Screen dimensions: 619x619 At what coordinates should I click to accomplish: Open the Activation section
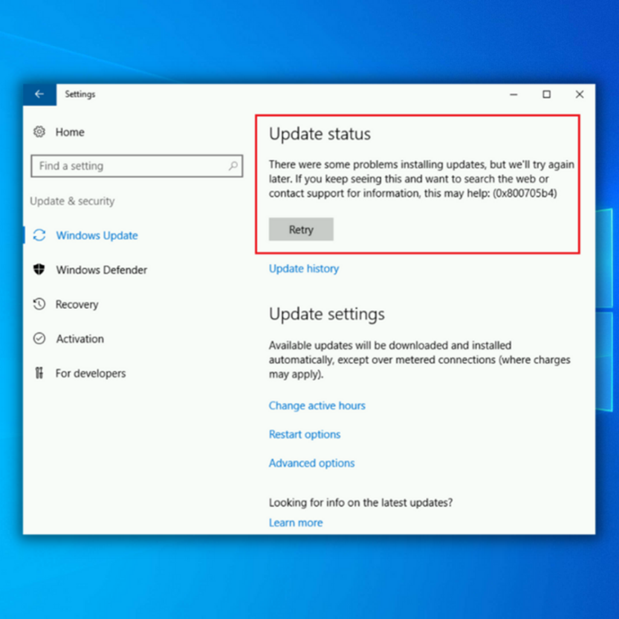(x=80, y=339)
